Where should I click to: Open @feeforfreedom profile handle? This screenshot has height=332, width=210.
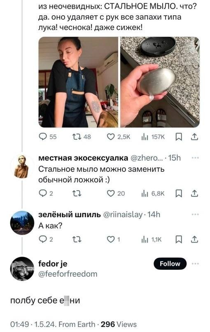coord(68,274)
